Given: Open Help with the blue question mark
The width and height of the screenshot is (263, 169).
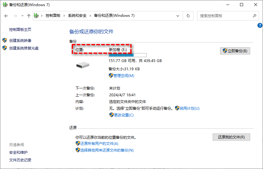Looking at the screenshot, I should click(x=260, y=25).
